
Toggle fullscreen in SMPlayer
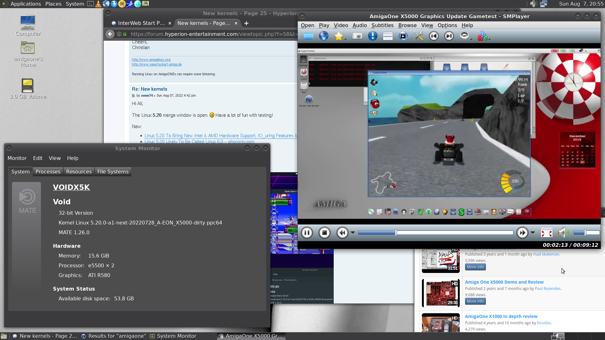tap(547, 233)
